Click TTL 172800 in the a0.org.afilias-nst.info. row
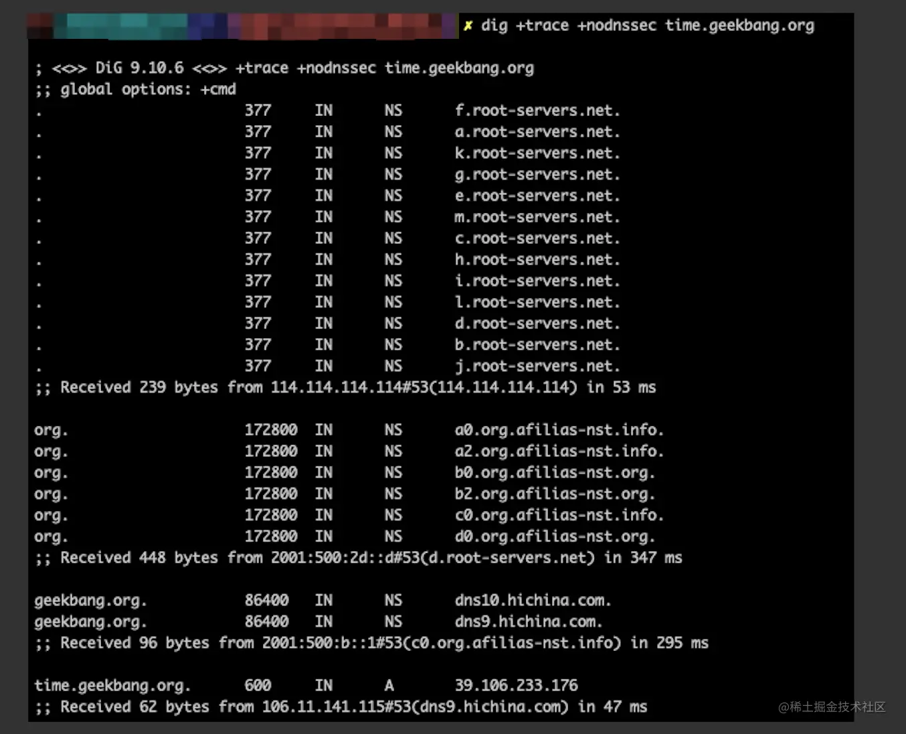 (271, 430)
